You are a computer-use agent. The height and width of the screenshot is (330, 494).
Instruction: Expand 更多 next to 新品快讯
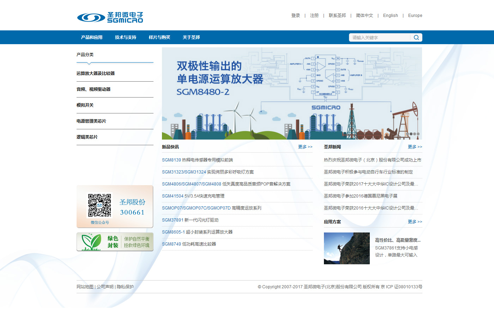pos(305,147)
